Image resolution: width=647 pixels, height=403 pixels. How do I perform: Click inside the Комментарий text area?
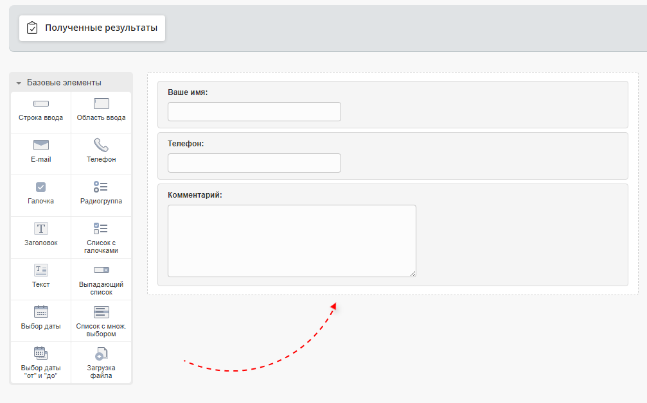(292, 241)
